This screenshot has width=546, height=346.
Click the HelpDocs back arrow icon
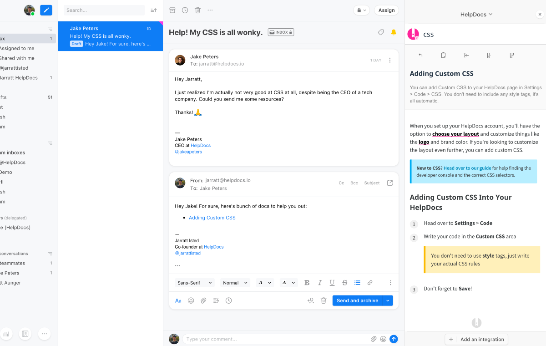coord(420,55)
